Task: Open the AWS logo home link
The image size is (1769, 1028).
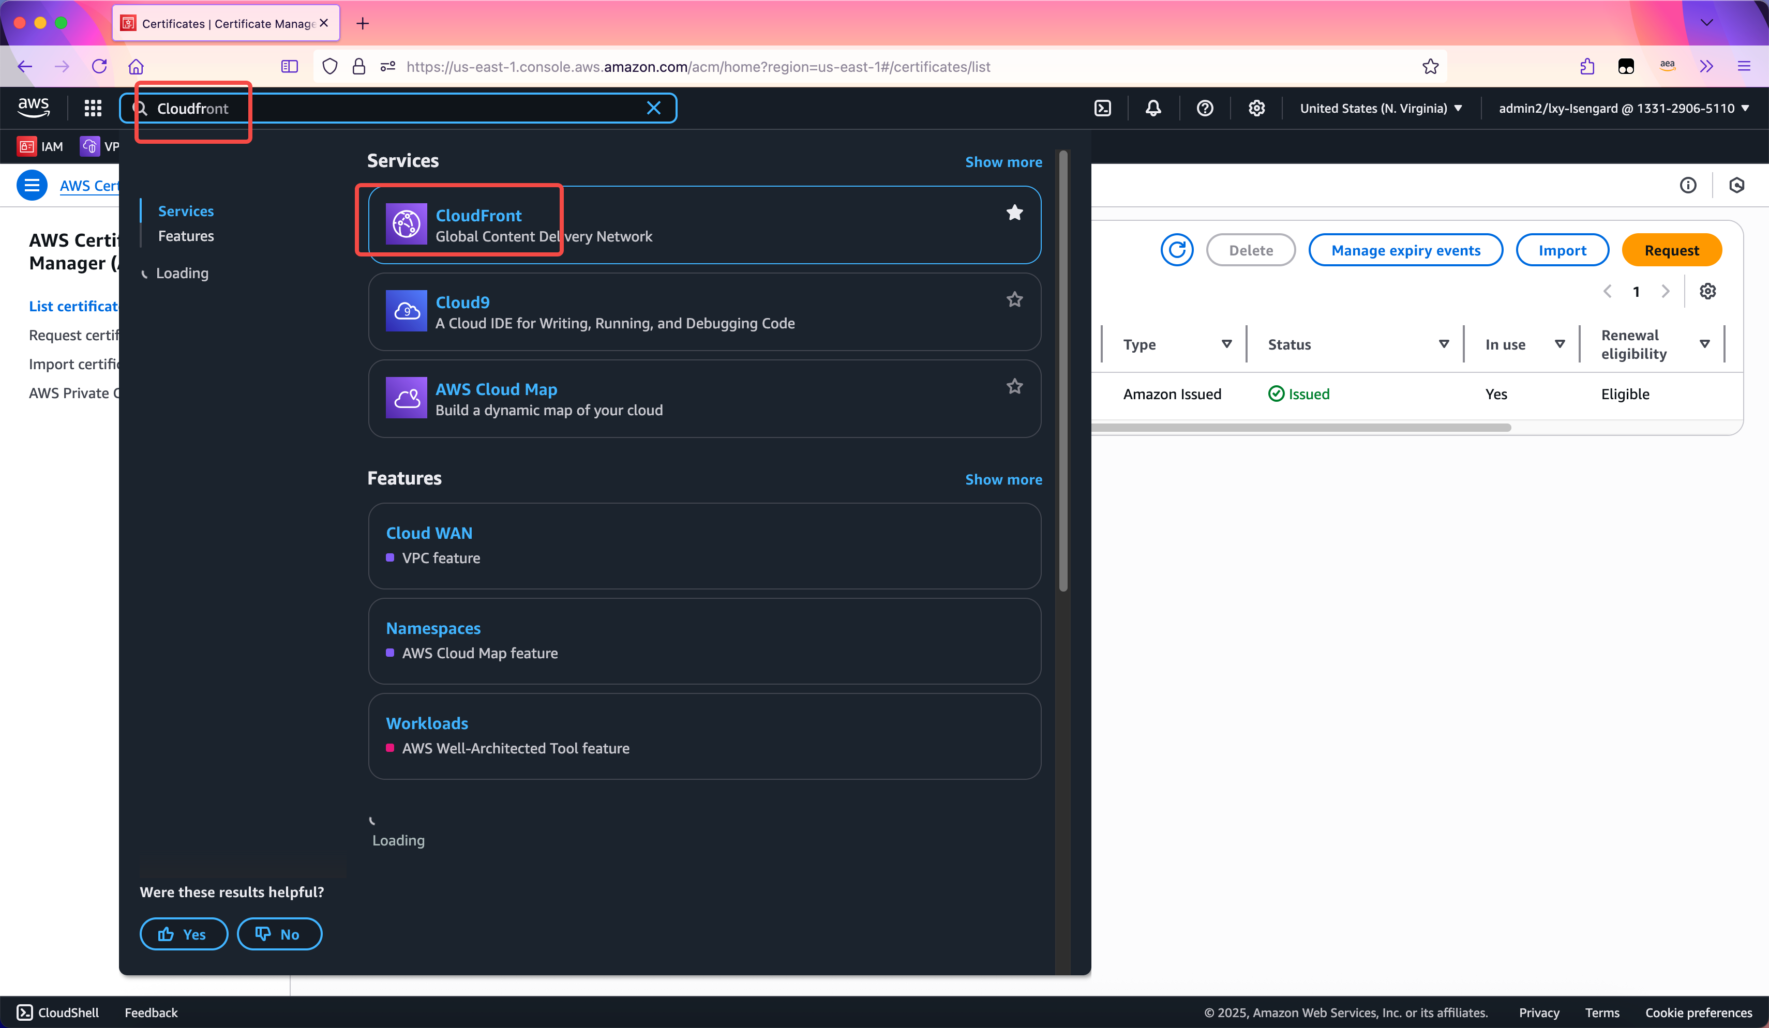Action: [x=33, y=108]
